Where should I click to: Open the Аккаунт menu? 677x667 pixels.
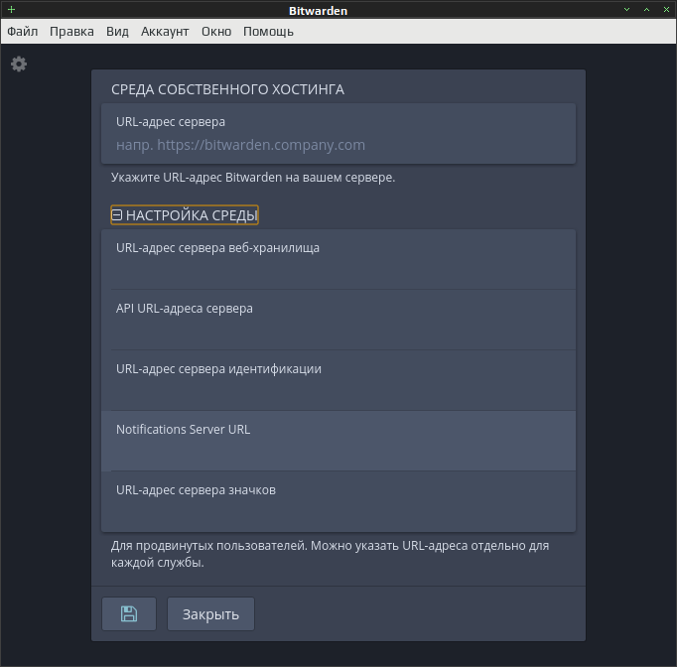coord(165,32)
